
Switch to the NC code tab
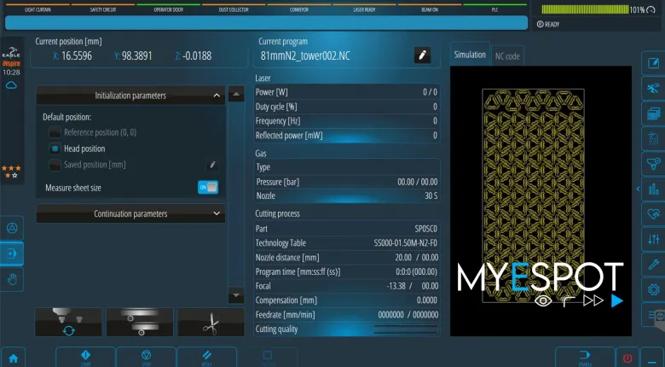[507, 55]
